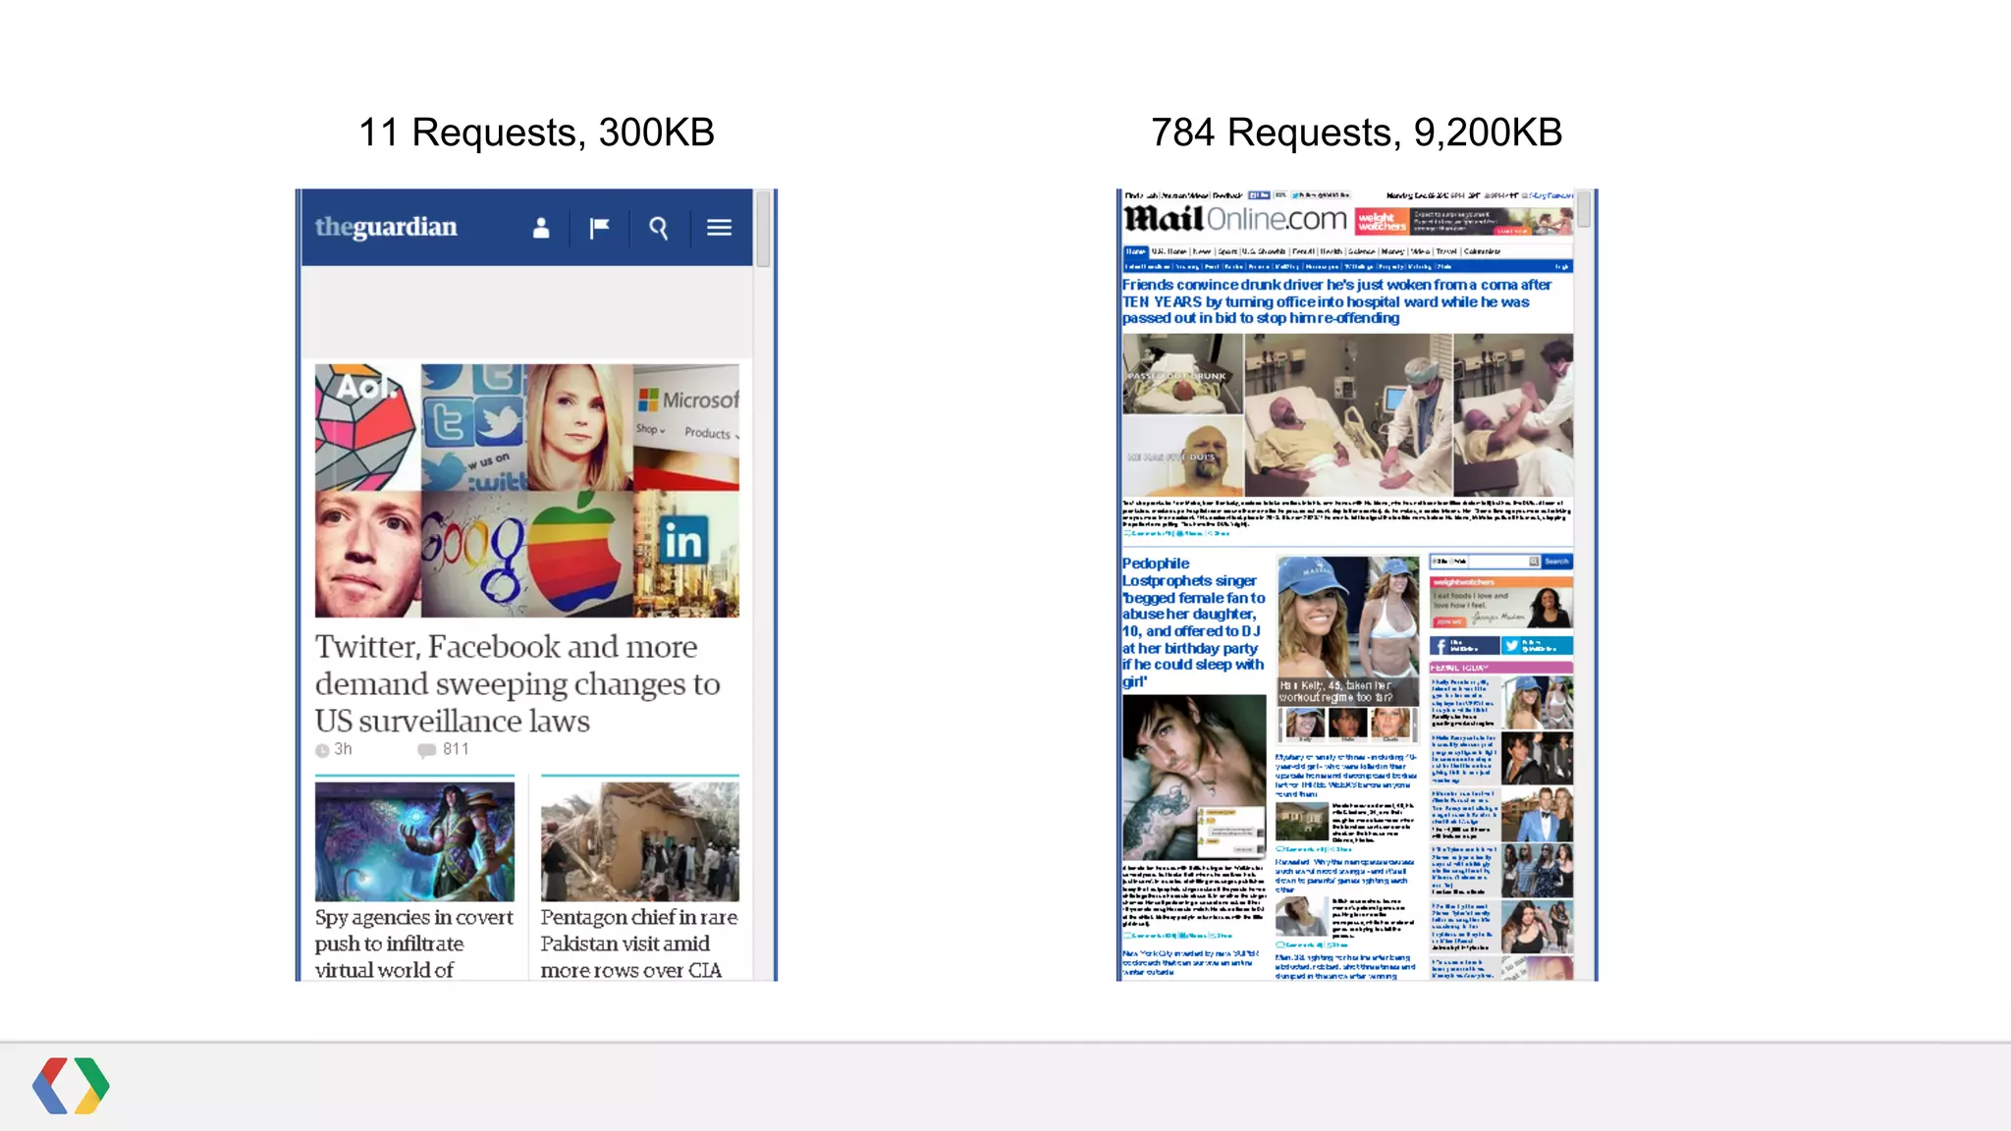2011x1131 pixels.
Task: Open the Money tab on MailOnline
Action: pyautogui.click(x=1392, y=251)
